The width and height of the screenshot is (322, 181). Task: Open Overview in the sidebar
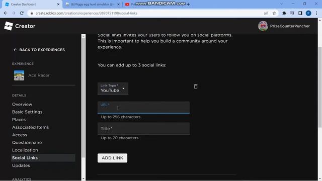[x=22, y=104]
